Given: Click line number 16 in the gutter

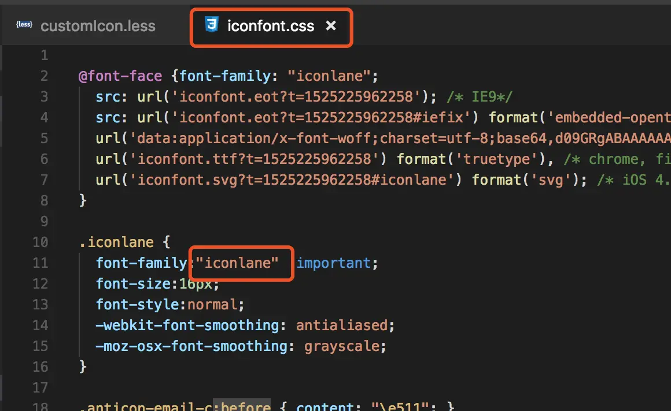Looking at the screenshot, I should 40,367.
